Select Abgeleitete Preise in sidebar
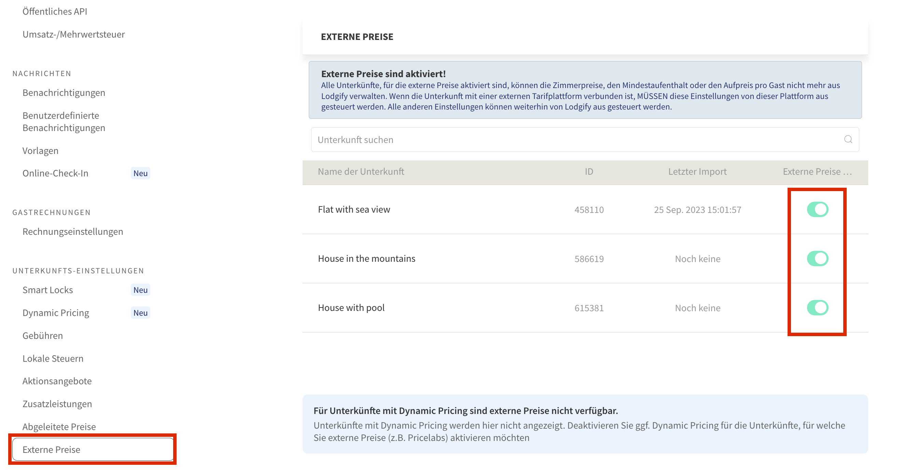903x473 pixels. point(59,426)
